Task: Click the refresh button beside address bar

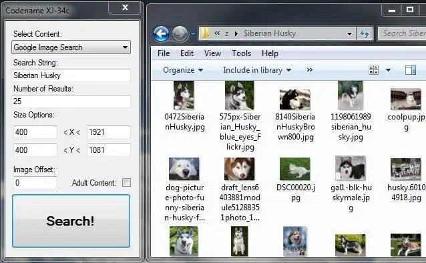Action: tap(365, 33)
